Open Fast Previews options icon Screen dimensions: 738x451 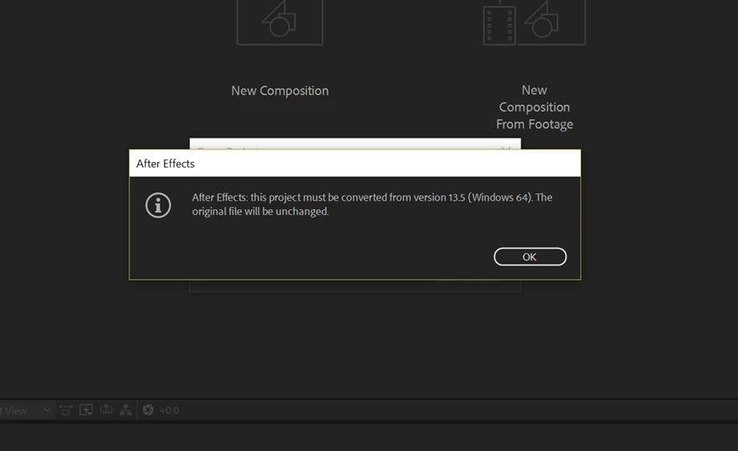(x=86, y=410)
